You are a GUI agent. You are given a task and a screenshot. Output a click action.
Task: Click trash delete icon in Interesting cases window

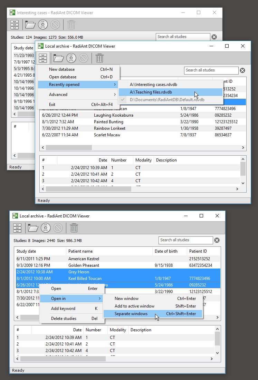pos(71,25)
